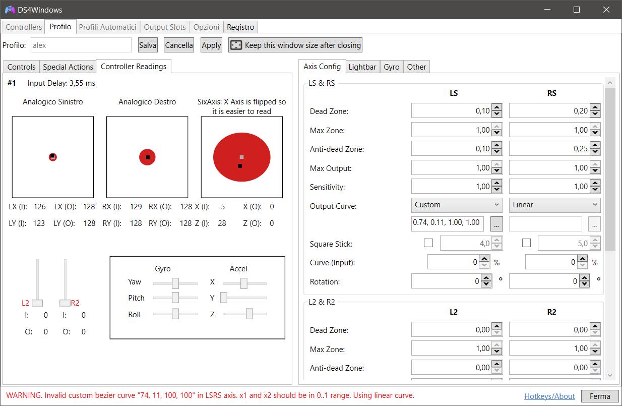Click the Ferma button
The height and width of the screenshot is (406, 622).
pyautogui.click(x=600, y=396)
